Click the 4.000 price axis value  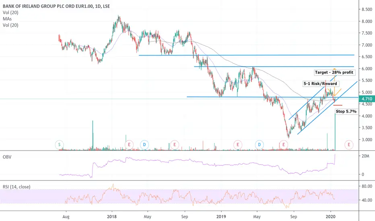click(x=367, y=116)
